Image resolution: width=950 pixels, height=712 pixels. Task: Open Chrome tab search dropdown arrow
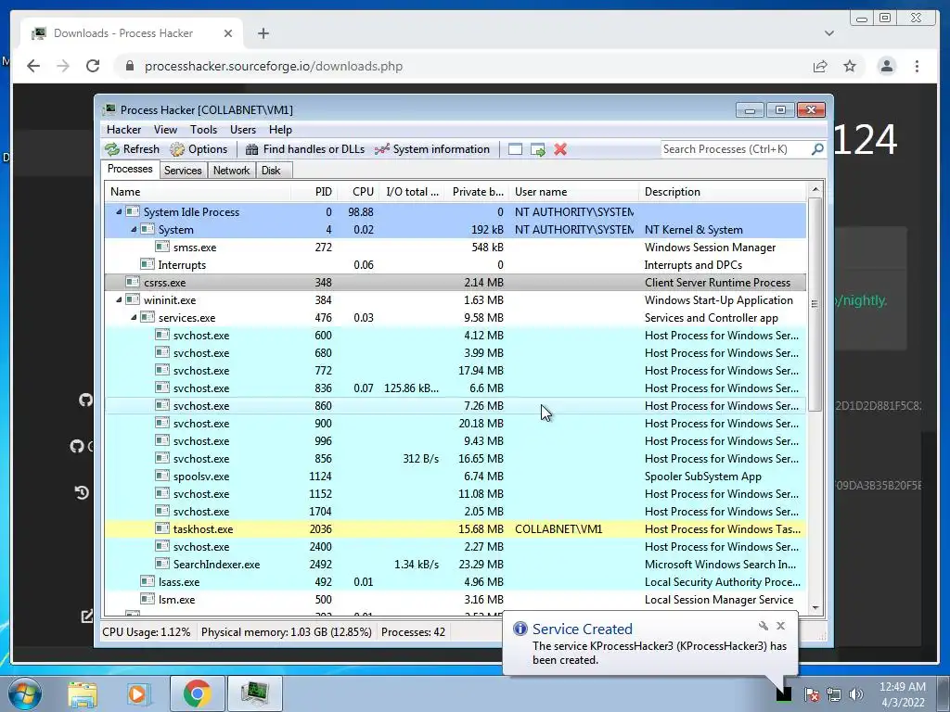click(x=829, y=33)
